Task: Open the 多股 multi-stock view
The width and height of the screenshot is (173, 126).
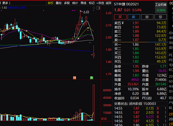Action: tap(67, 3)
